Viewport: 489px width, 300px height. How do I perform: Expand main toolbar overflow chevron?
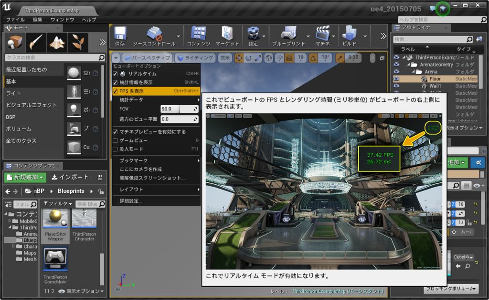[383, 36]
